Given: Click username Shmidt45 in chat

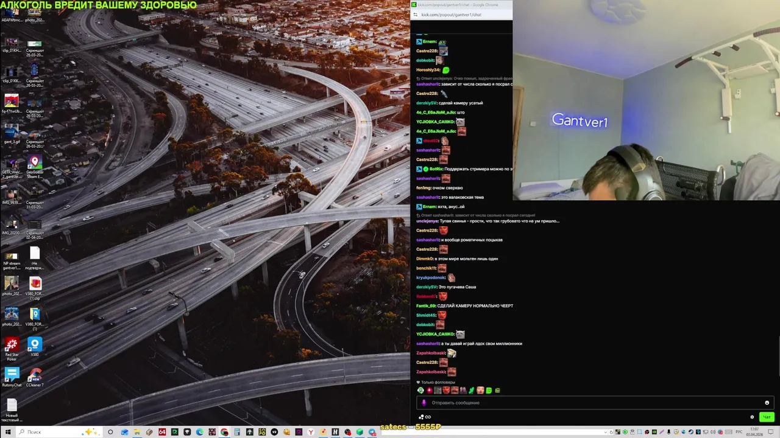Looking at the screenshot, I should 426,315.
